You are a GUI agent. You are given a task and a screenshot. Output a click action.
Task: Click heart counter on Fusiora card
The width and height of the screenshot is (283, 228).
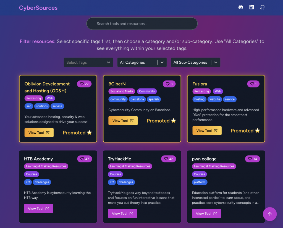(x=253, y=84)
